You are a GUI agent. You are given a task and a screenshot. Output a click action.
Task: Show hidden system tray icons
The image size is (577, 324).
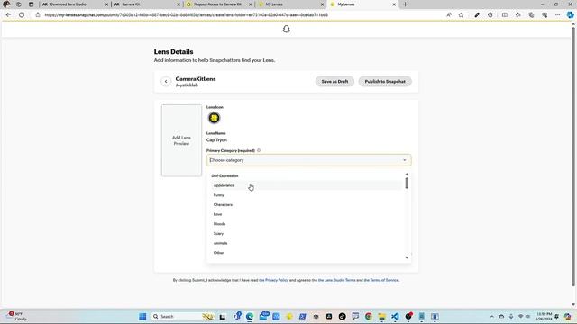(x=492, y=316)
